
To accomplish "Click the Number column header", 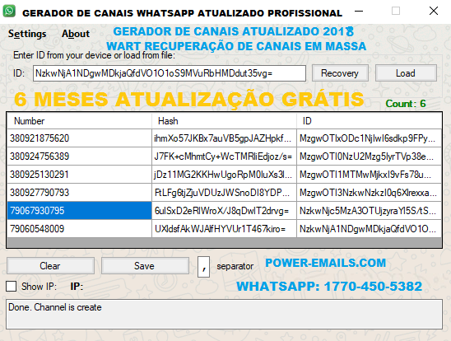I will point(79,121).
